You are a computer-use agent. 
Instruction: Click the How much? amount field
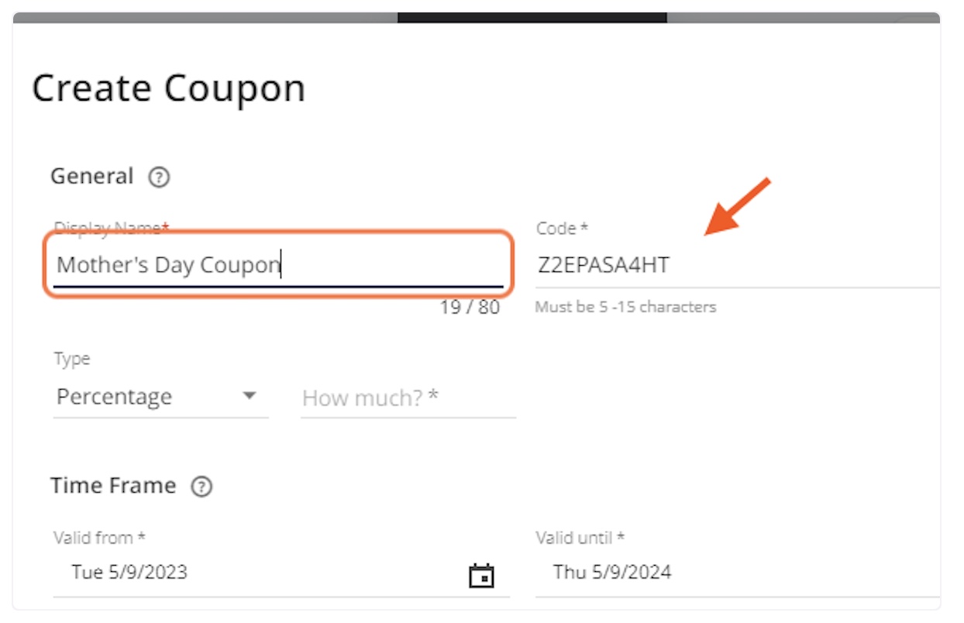click(x=408, y=398)
